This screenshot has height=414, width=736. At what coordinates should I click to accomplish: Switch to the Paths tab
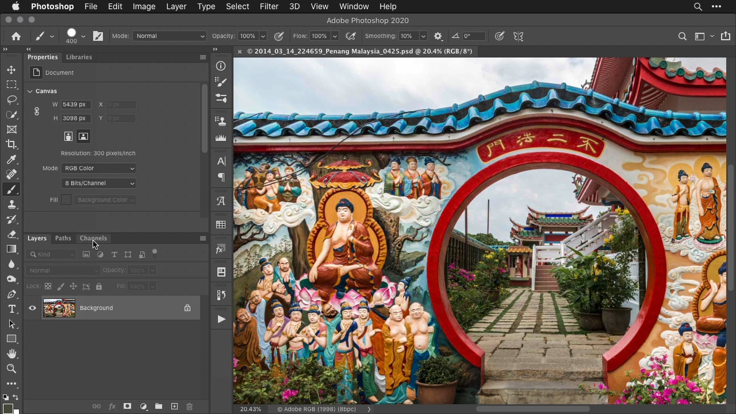click(63, 238)
